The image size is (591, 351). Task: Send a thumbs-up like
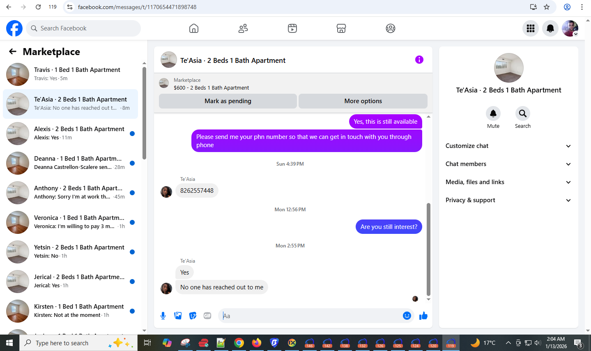tap(423, 316)
